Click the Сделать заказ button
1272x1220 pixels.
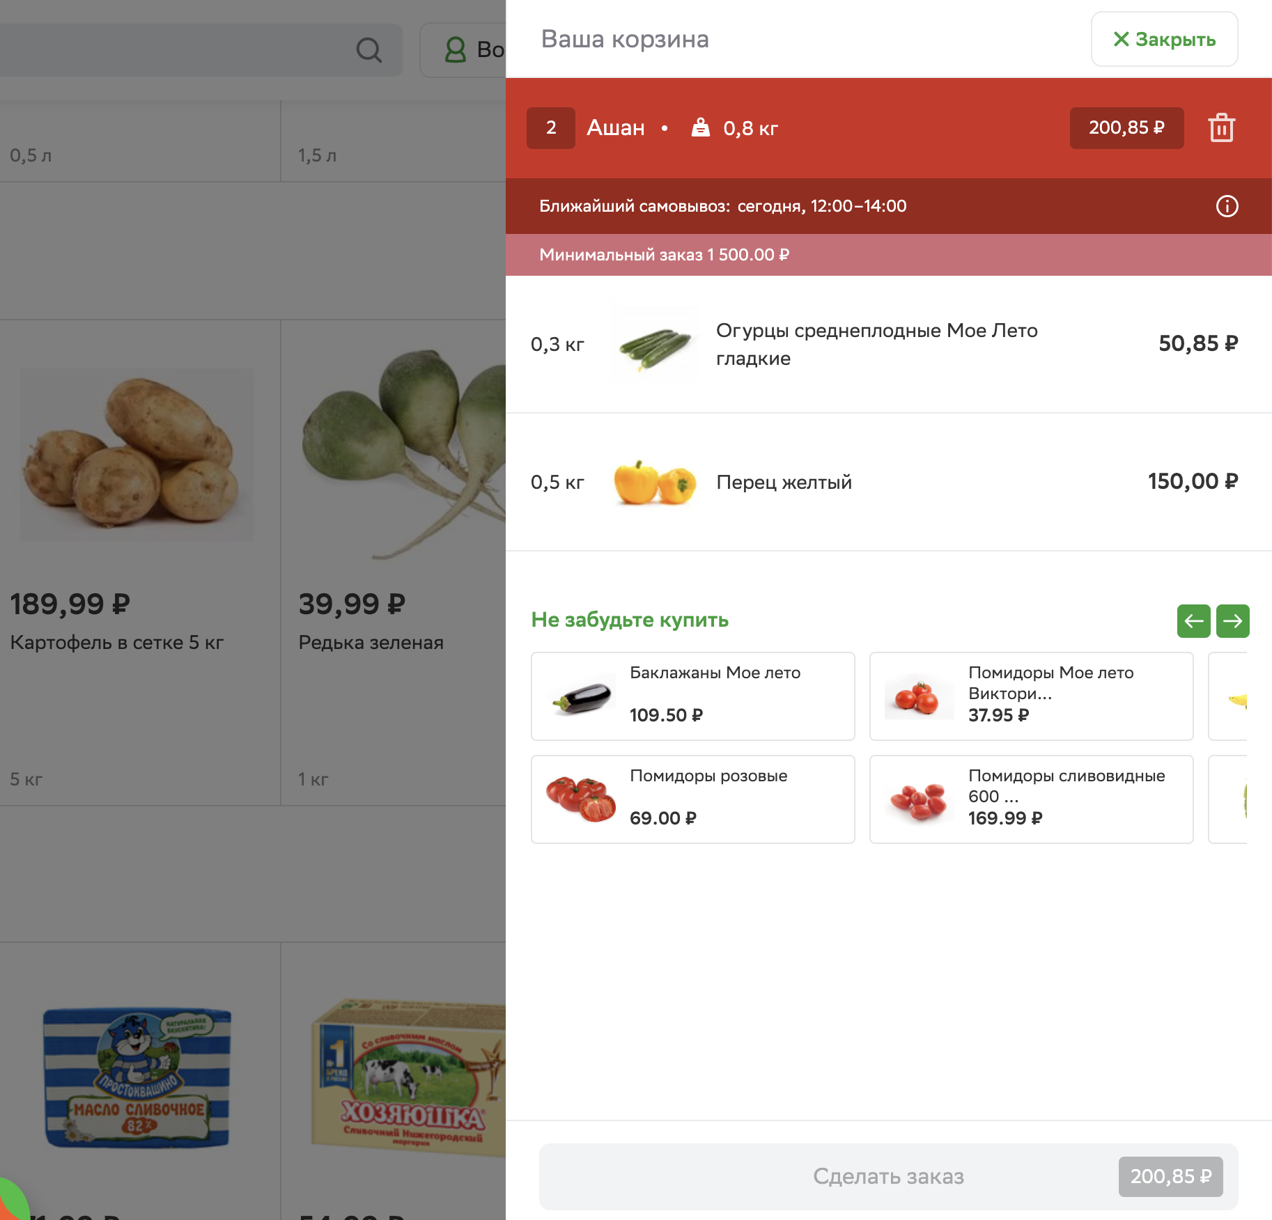tap(888, 1176)
